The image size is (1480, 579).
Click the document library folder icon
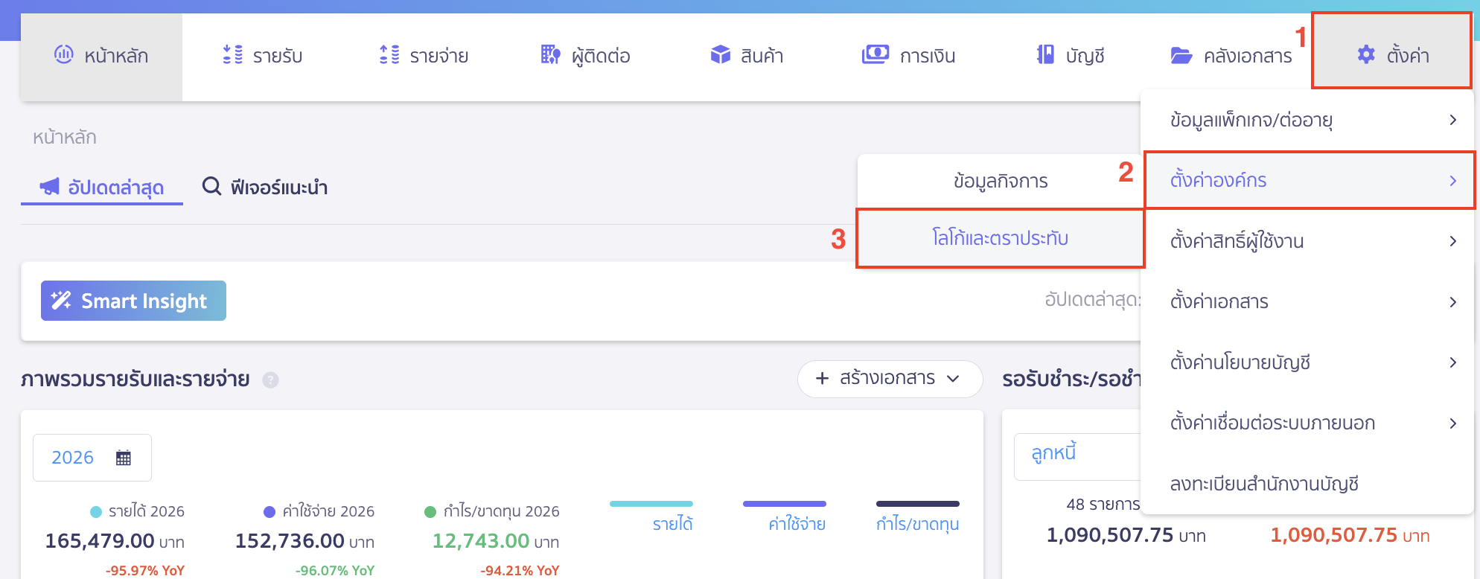coord(1181,55)
